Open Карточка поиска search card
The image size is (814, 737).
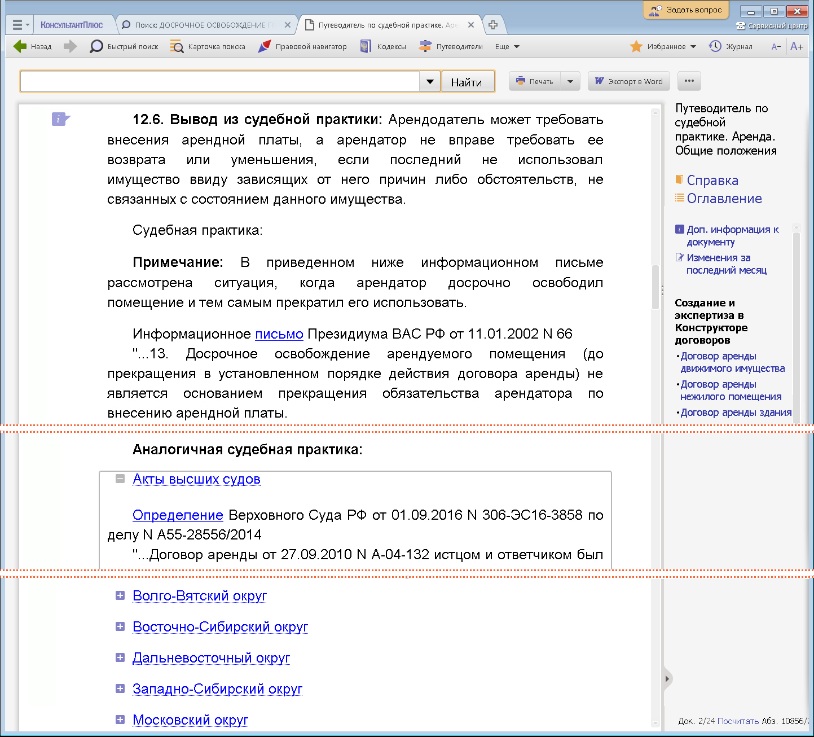208,46
